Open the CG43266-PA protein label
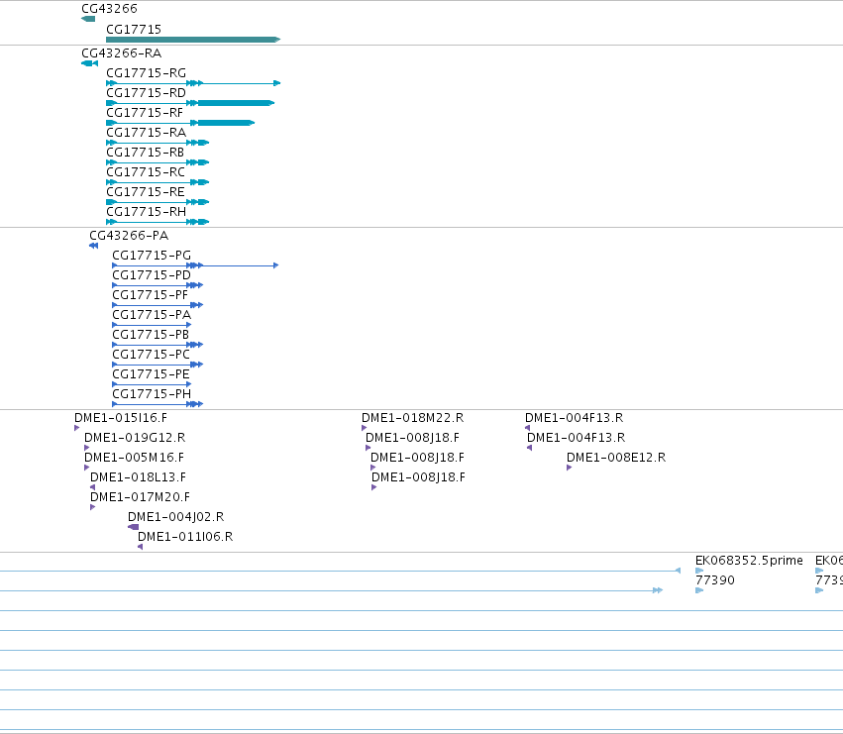Viewport: 843px width, 734px height. (x=129, y=236)
